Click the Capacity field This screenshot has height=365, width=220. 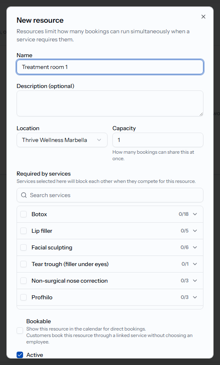click(x=158, y=140)
